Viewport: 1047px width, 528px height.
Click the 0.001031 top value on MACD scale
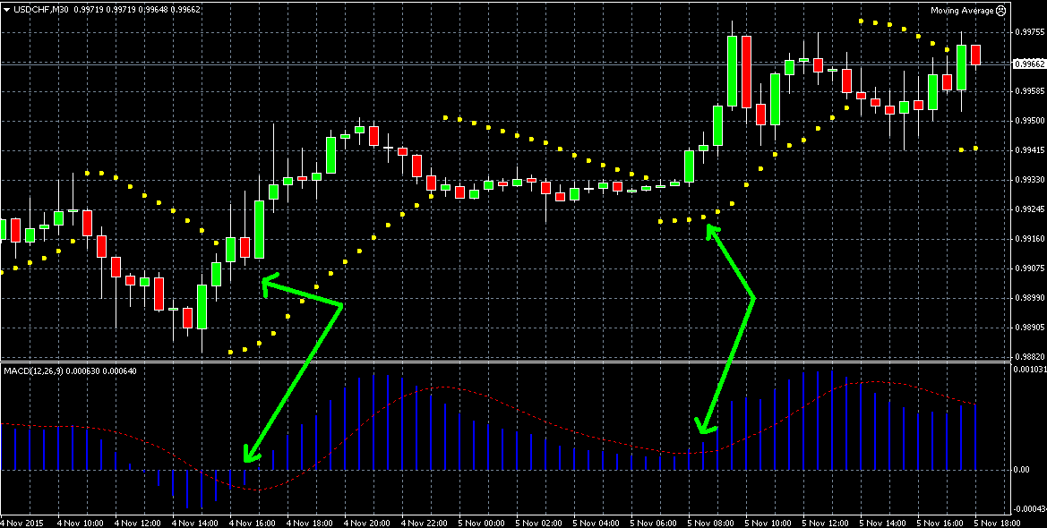point(1028,369)
